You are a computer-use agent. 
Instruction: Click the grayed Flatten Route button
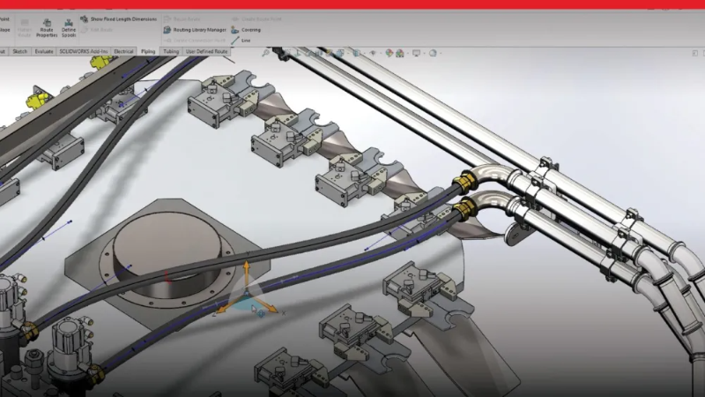25,28
